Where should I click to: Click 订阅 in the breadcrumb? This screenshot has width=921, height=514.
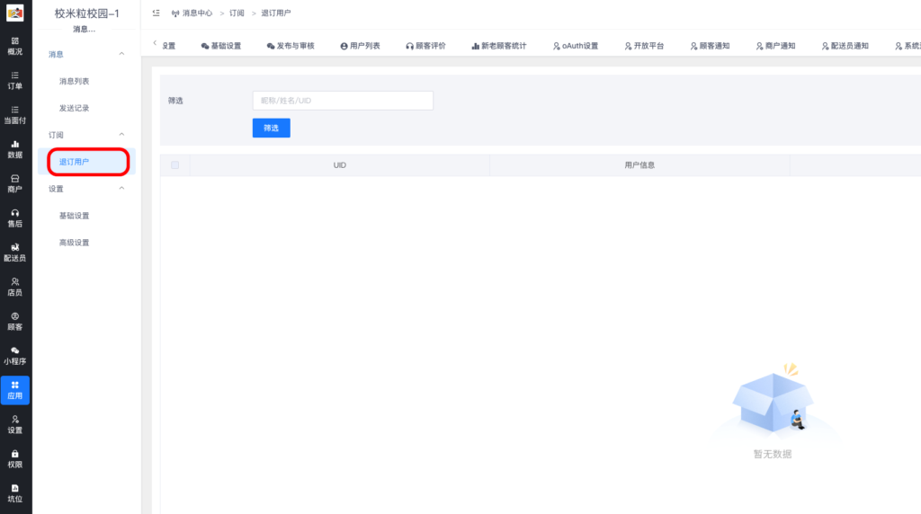[x=237, y=13]
